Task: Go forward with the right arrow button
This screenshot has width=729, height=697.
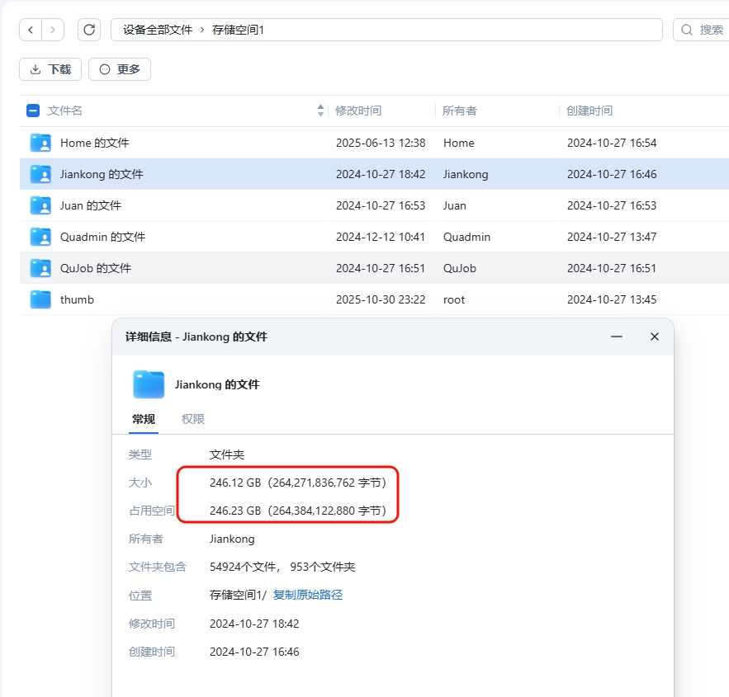Action: [53, 30]
